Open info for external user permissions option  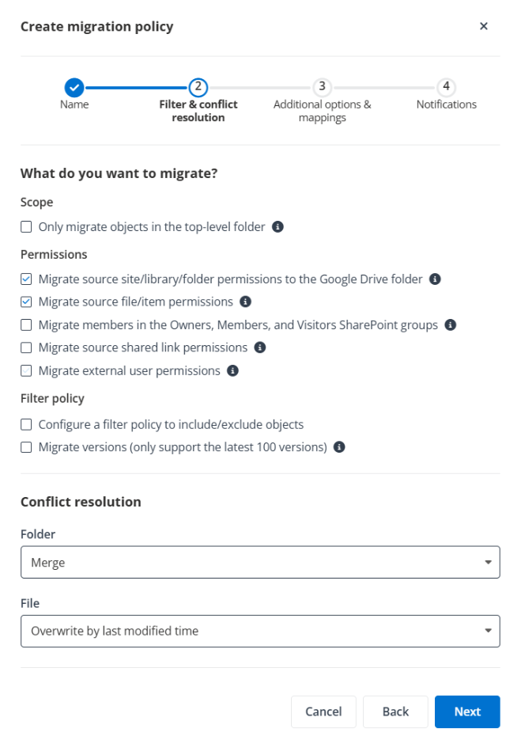coord(232,370)
